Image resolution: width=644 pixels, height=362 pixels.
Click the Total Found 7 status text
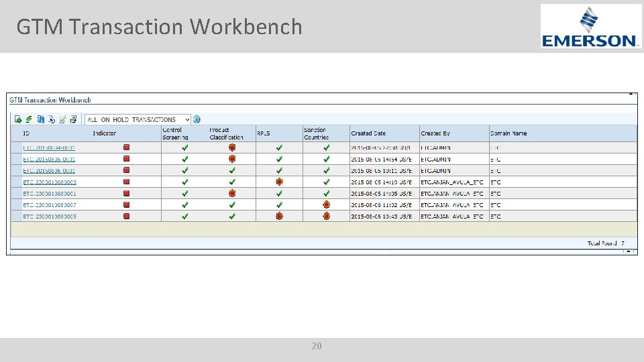(x=606, y=243)
